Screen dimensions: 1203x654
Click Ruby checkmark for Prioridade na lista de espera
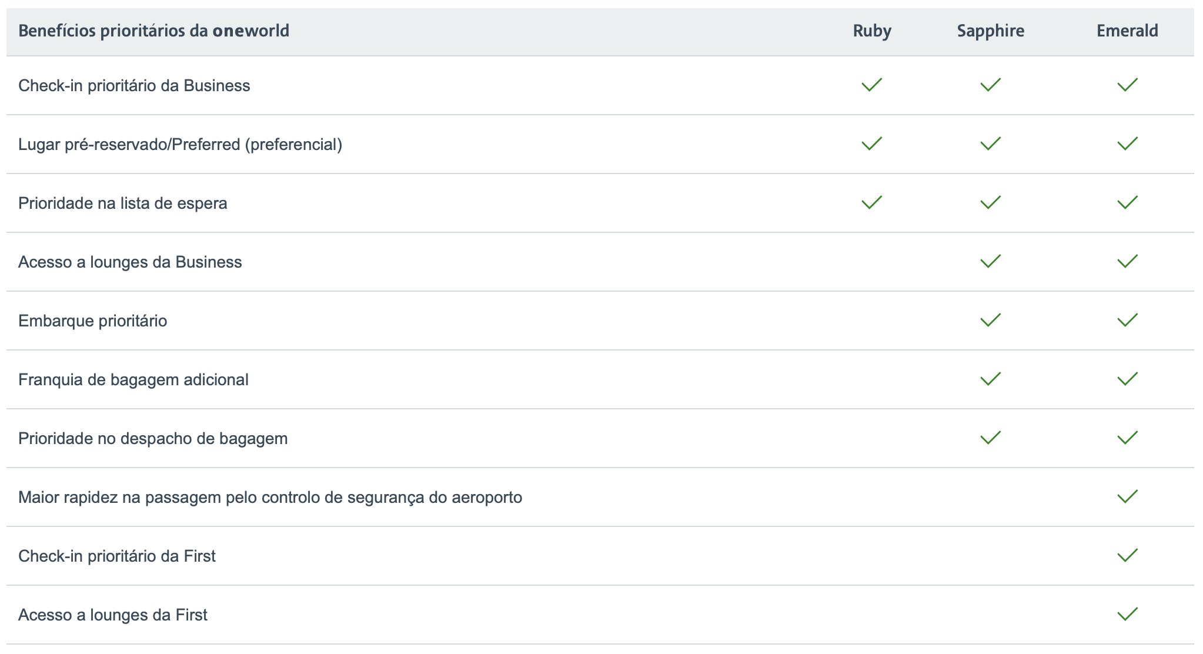871,202
